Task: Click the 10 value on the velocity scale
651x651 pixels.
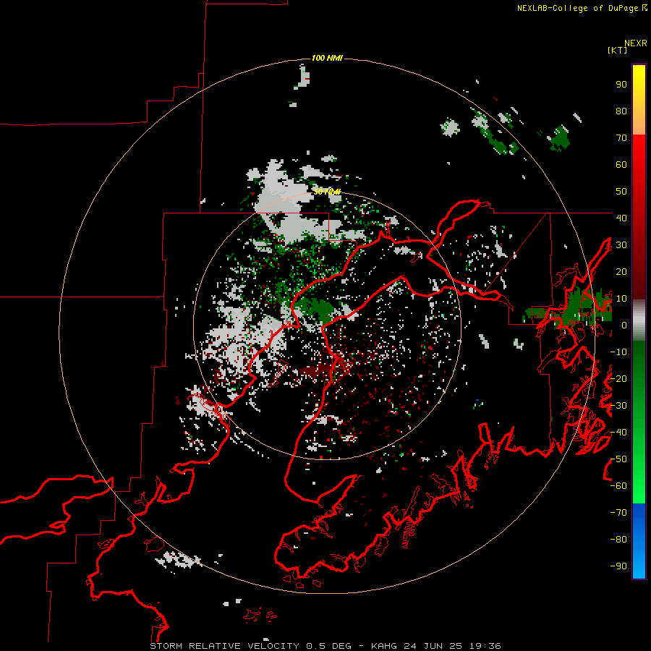Action: click(621, 299)
